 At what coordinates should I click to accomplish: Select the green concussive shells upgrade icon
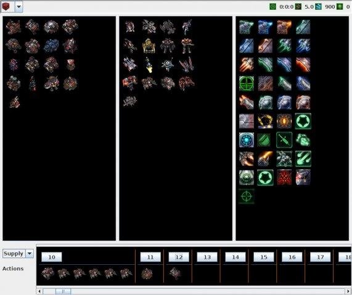tap(303, 140)
